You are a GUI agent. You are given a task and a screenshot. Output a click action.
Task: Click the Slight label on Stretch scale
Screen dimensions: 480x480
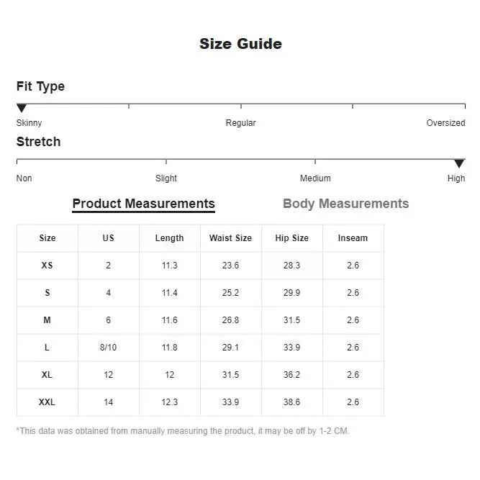166,178
